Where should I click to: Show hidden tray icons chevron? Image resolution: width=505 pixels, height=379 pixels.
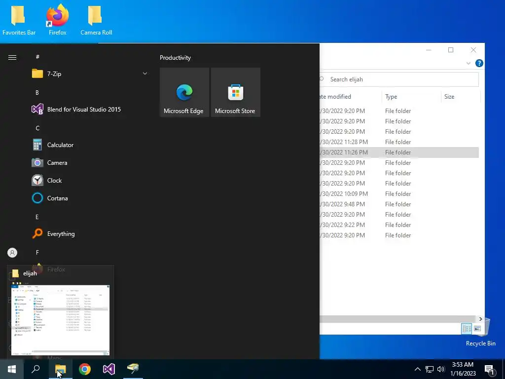[x=417, y=369]
